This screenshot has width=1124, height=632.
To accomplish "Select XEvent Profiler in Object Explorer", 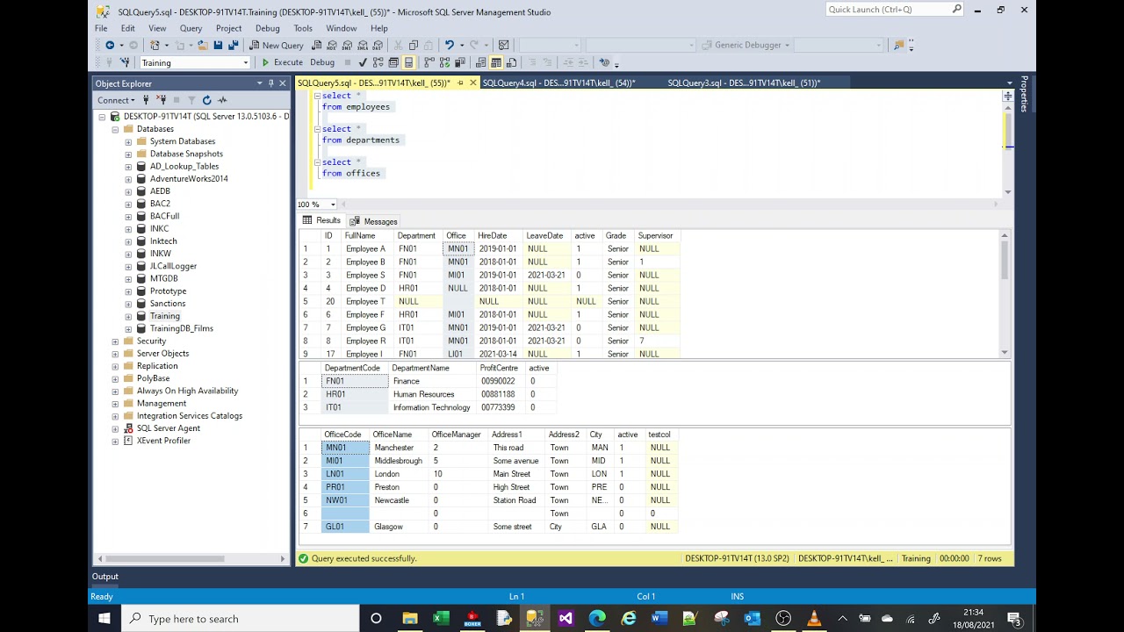I will pyautogui.click(x=163, y=441).
